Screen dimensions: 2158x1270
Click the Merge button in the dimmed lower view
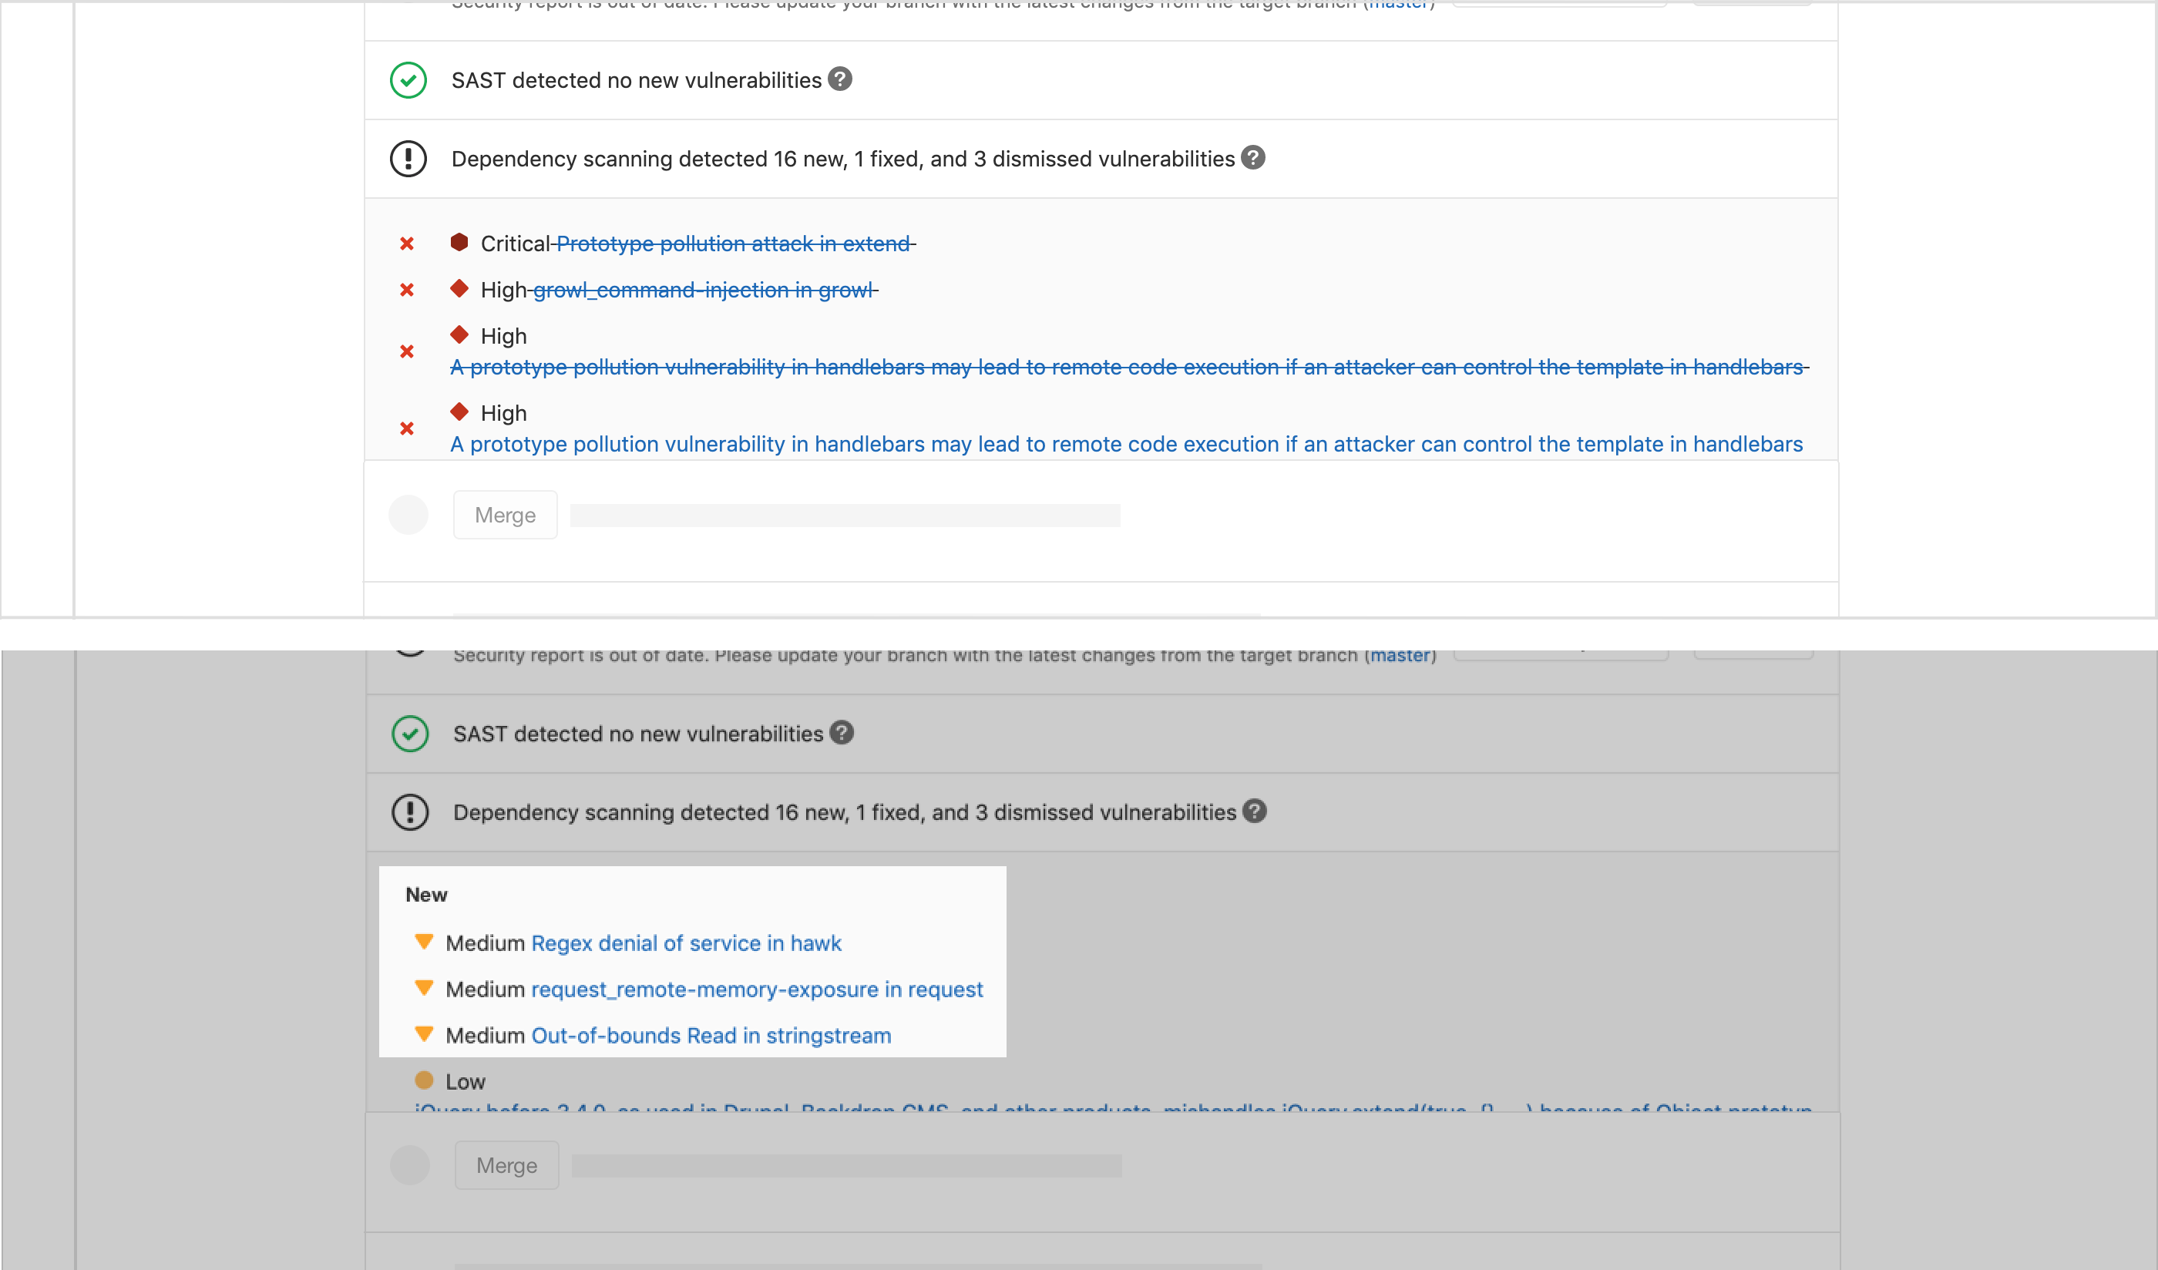point(507,1164)
